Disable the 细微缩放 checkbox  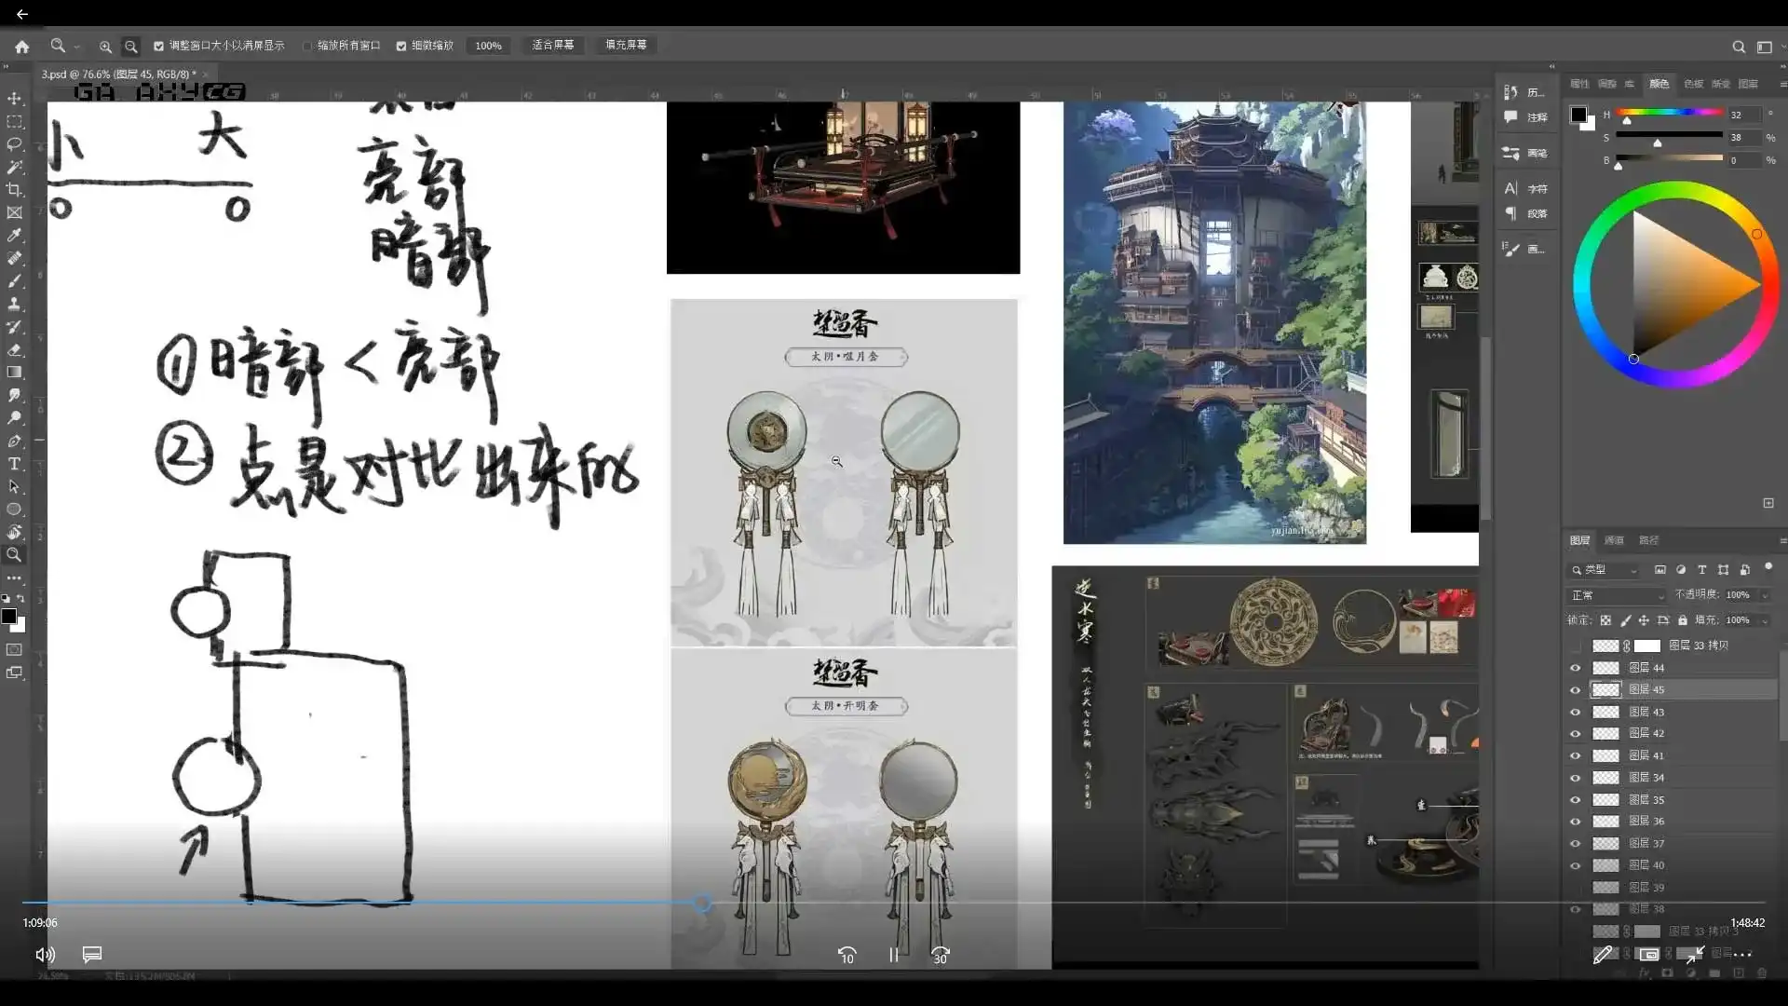pos(401,45)
